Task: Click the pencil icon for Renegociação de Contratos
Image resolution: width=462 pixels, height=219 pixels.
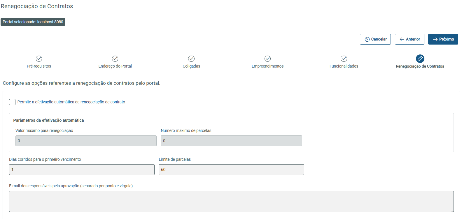Action: click(420, 59)
